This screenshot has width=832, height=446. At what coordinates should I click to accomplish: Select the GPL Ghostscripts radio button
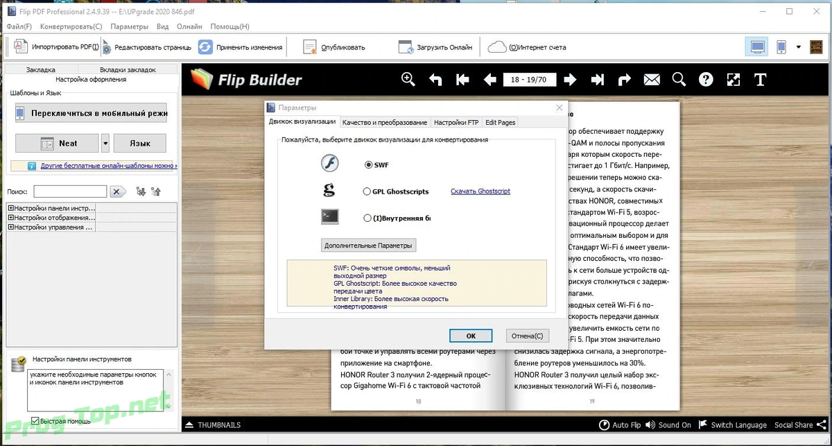point(367,191)
